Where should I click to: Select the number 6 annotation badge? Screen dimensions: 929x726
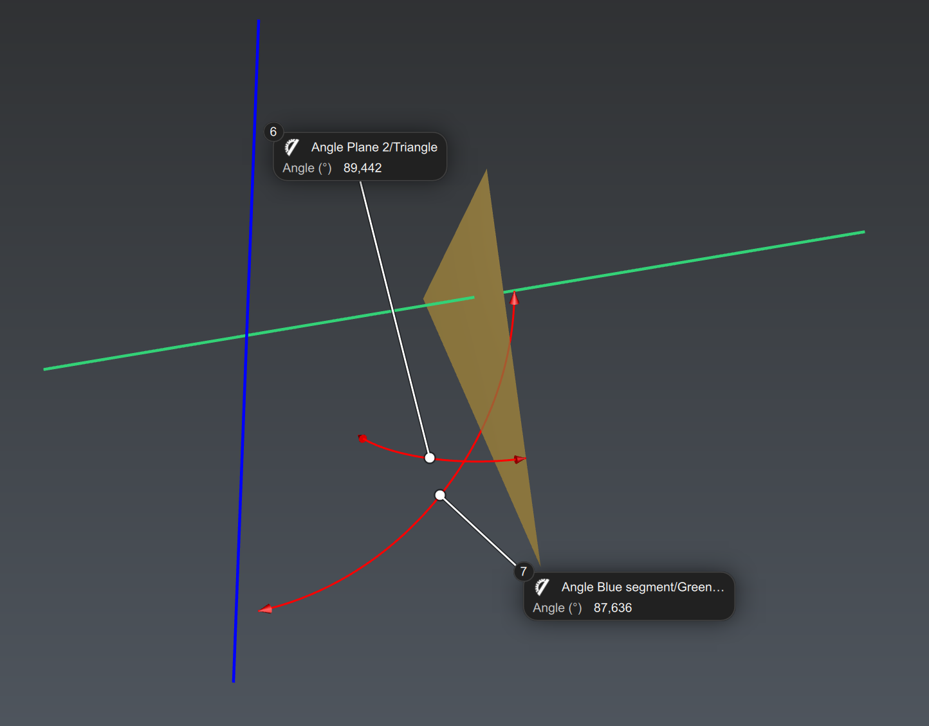(x=273, y=132)
